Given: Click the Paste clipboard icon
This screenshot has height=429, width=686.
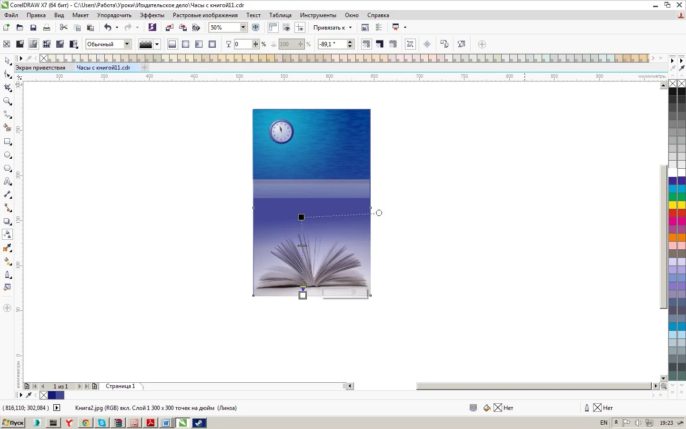Looking at the screenshot, I should tap(90, 28).
